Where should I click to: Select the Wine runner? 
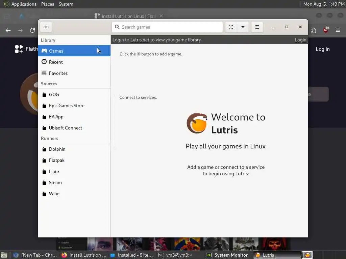pyautogui.click(x=74, y=194)
